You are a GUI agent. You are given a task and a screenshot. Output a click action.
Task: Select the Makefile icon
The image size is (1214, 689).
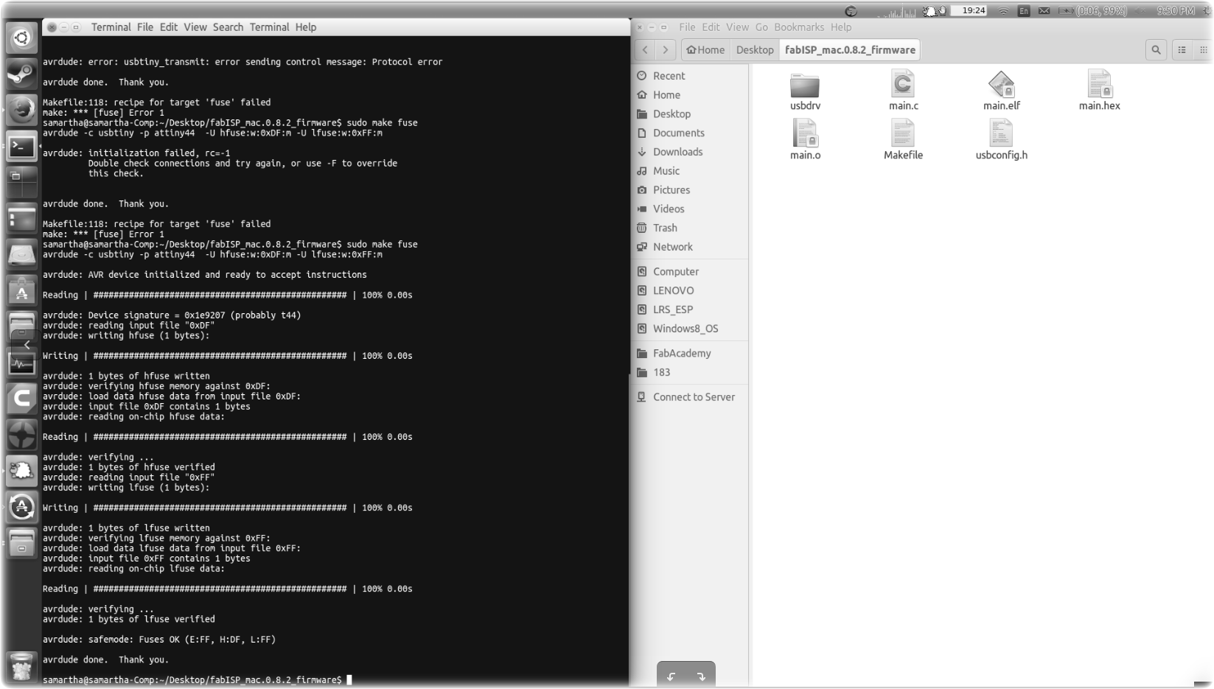[x=903, y=140]
